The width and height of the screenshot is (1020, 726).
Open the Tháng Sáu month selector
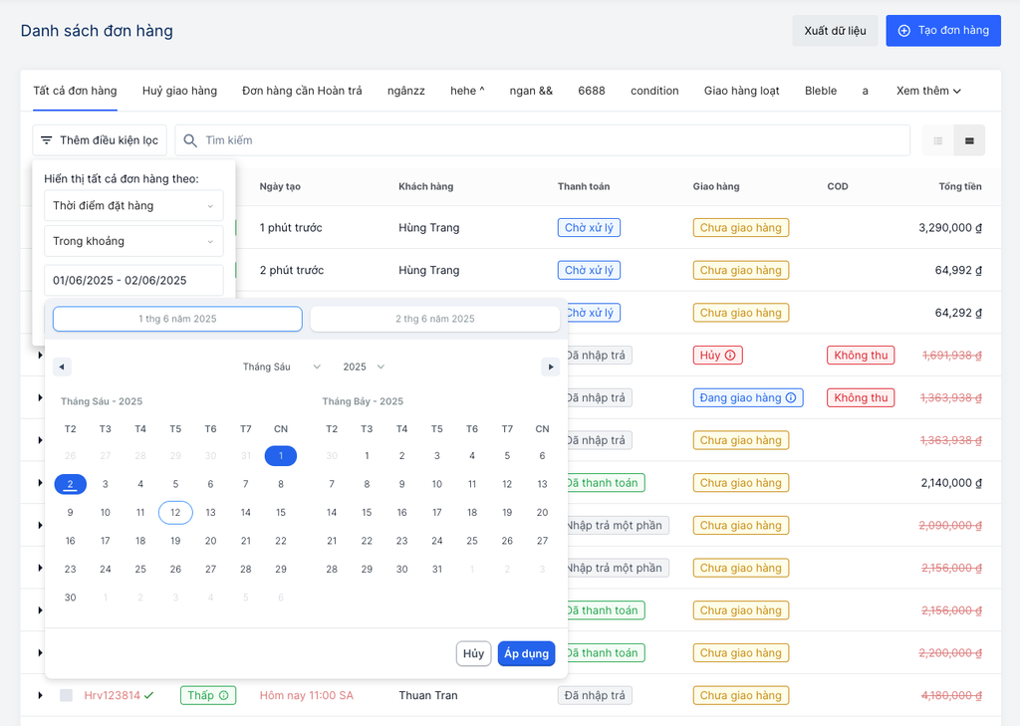pyautogui.click(x=282, y=366)
